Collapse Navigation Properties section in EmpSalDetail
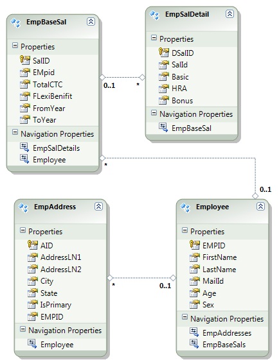The height and width of the screenshot is (362, 279). click(154, 113)
